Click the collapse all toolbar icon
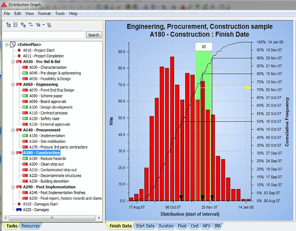This screenshot has width=296, height=231. (x=31, y=25)
